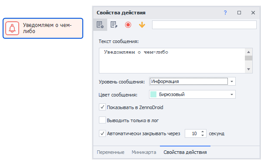This screenshot has width=261, height=163.
Task: Click the bell notification icon on the block
Action: click(x=12, y=28)
